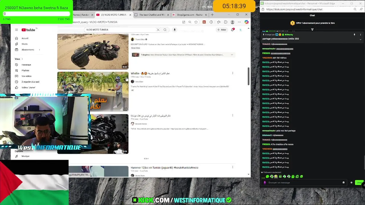This screenshot has width=365, height=205.
Task: Click the Créer button
Action: pyautogui.click(x=222, y=30)
